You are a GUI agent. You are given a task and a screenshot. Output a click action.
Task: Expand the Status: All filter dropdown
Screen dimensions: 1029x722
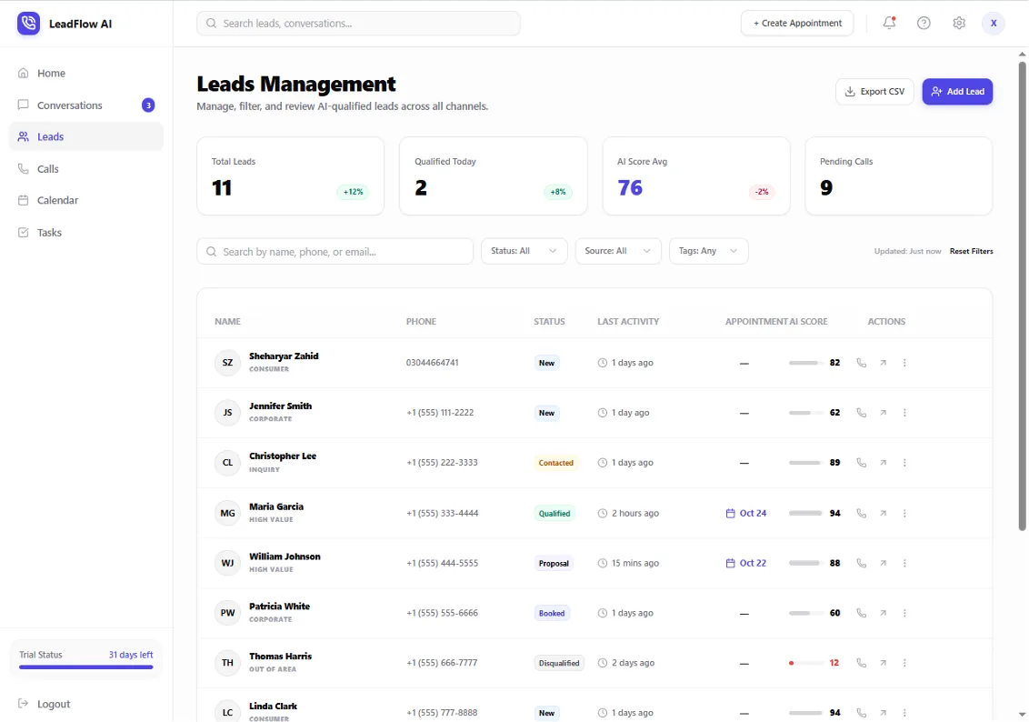[x=524, y=251]
